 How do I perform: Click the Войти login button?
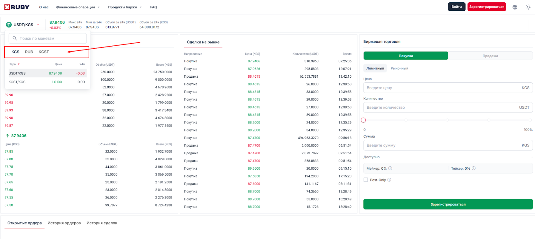click(x=456, y=7)
